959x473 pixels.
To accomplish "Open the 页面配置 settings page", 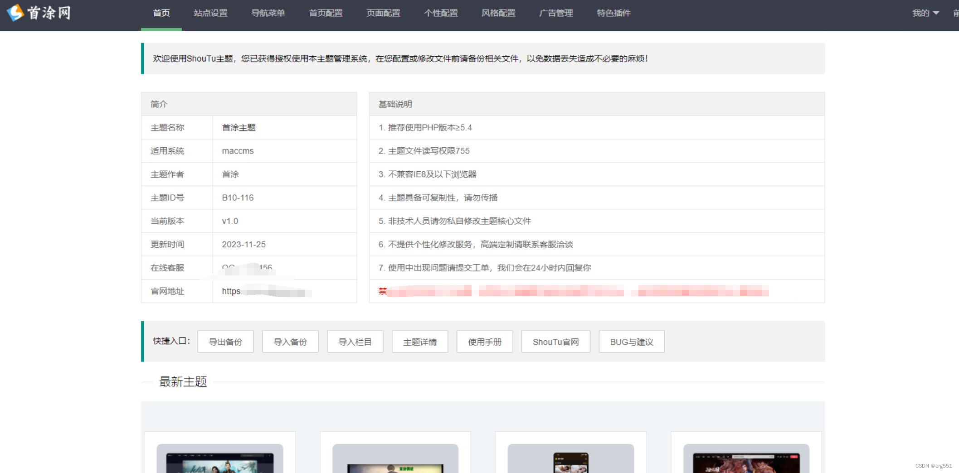I will click(383, 13).
